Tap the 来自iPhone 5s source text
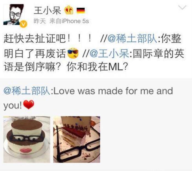The image size is (192, 171). tap(69, 21)
